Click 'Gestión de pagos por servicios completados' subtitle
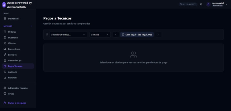The height and width of the screenshot is (111, 231). (67, 24)
